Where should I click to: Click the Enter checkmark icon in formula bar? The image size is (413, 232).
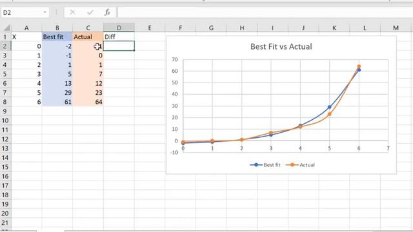90,12
